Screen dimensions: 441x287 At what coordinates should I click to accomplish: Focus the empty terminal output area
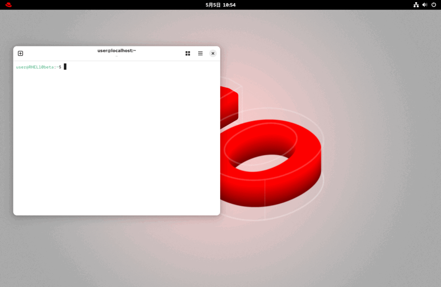point(116,142)
